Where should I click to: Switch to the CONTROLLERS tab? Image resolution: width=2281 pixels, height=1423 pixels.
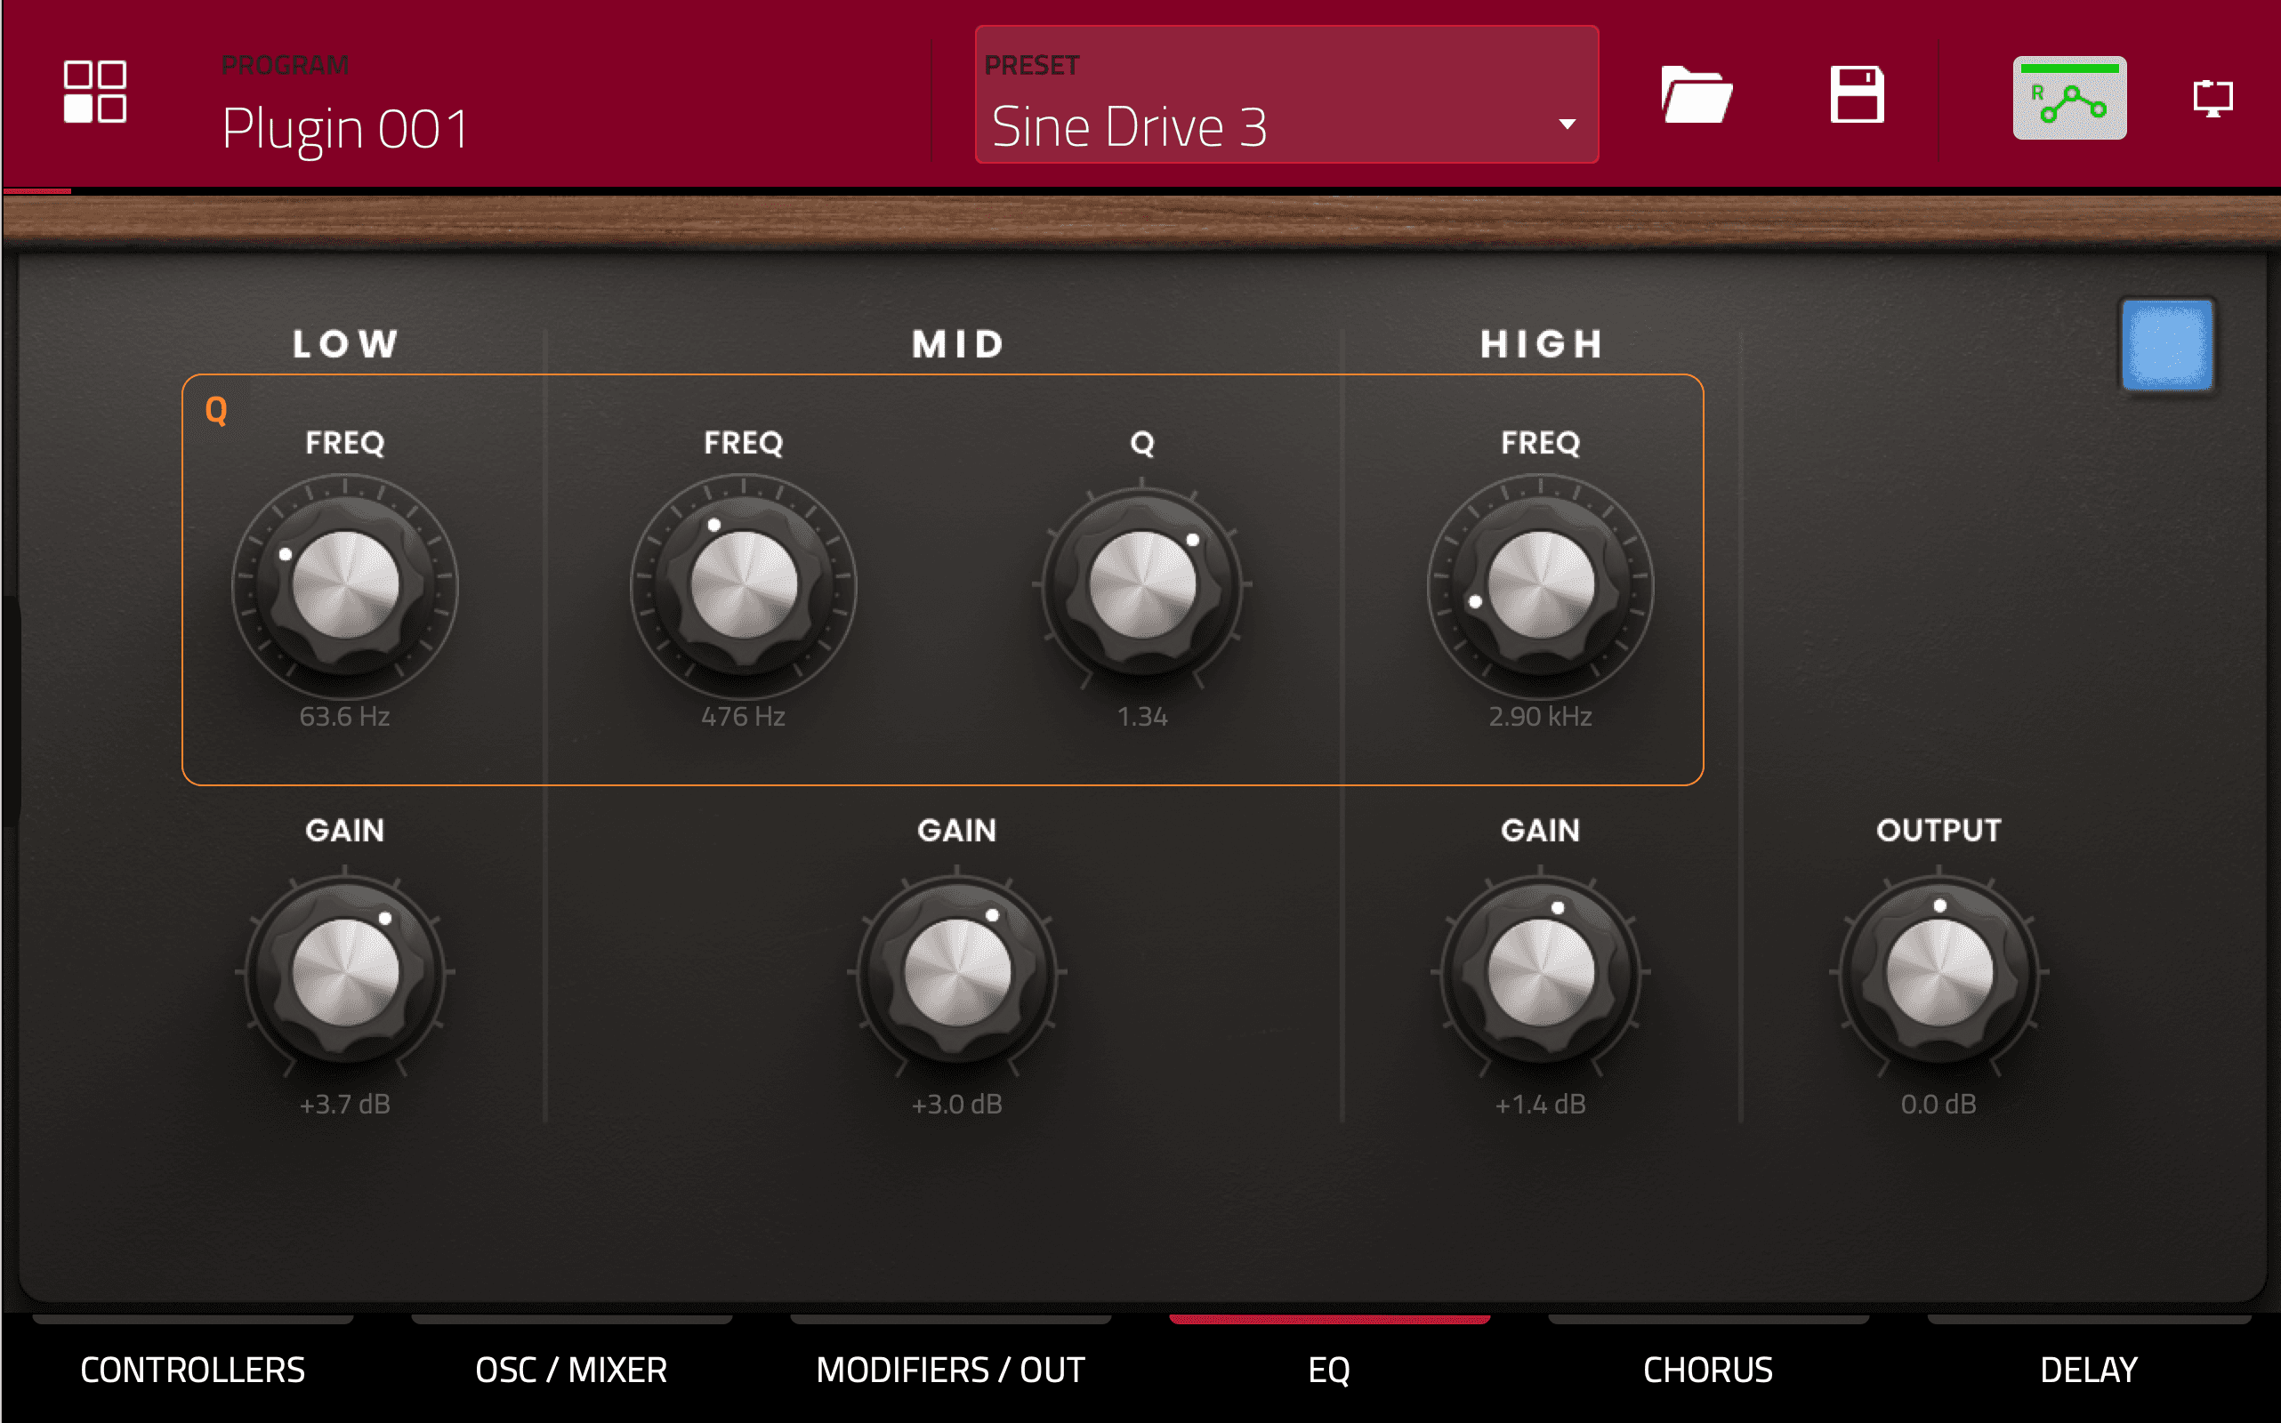pyautogui.click(x=193, y=1369)
